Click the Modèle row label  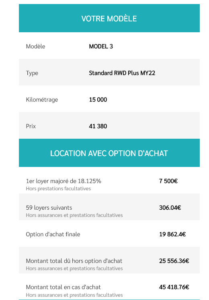click(35, 46)
